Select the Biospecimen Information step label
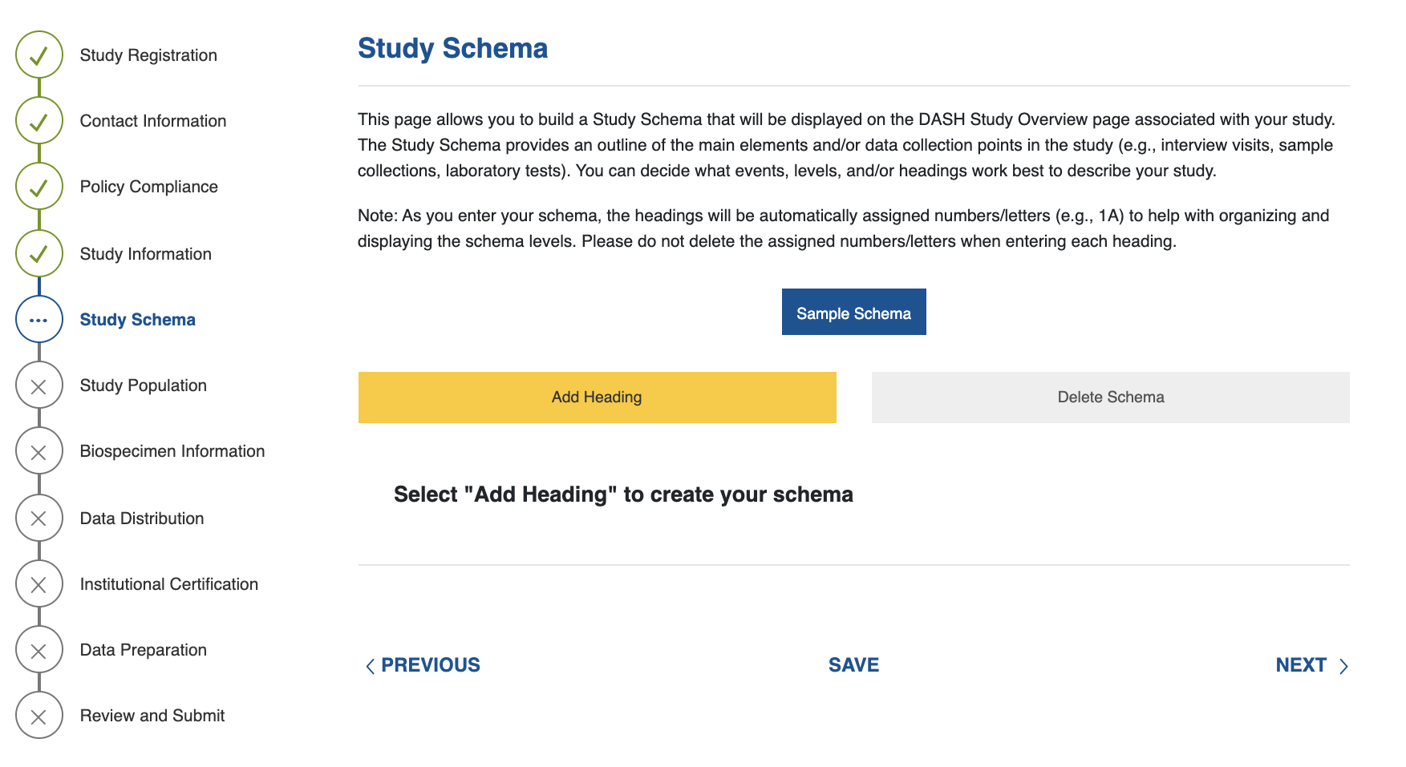1406x767 pixels. click(x=172, y=451)
